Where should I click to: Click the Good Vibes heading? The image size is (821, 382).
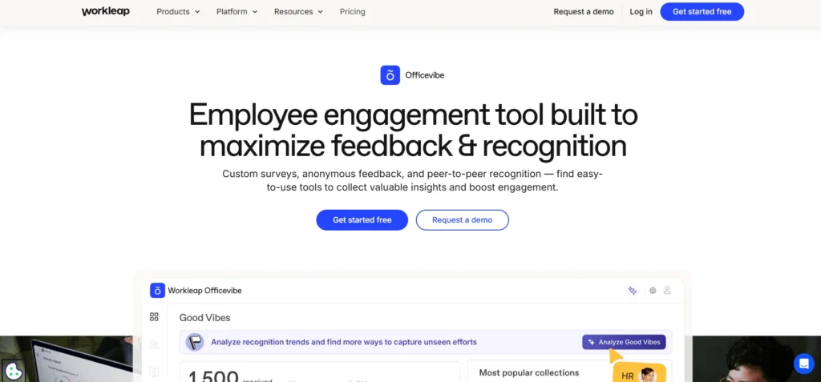204,318
